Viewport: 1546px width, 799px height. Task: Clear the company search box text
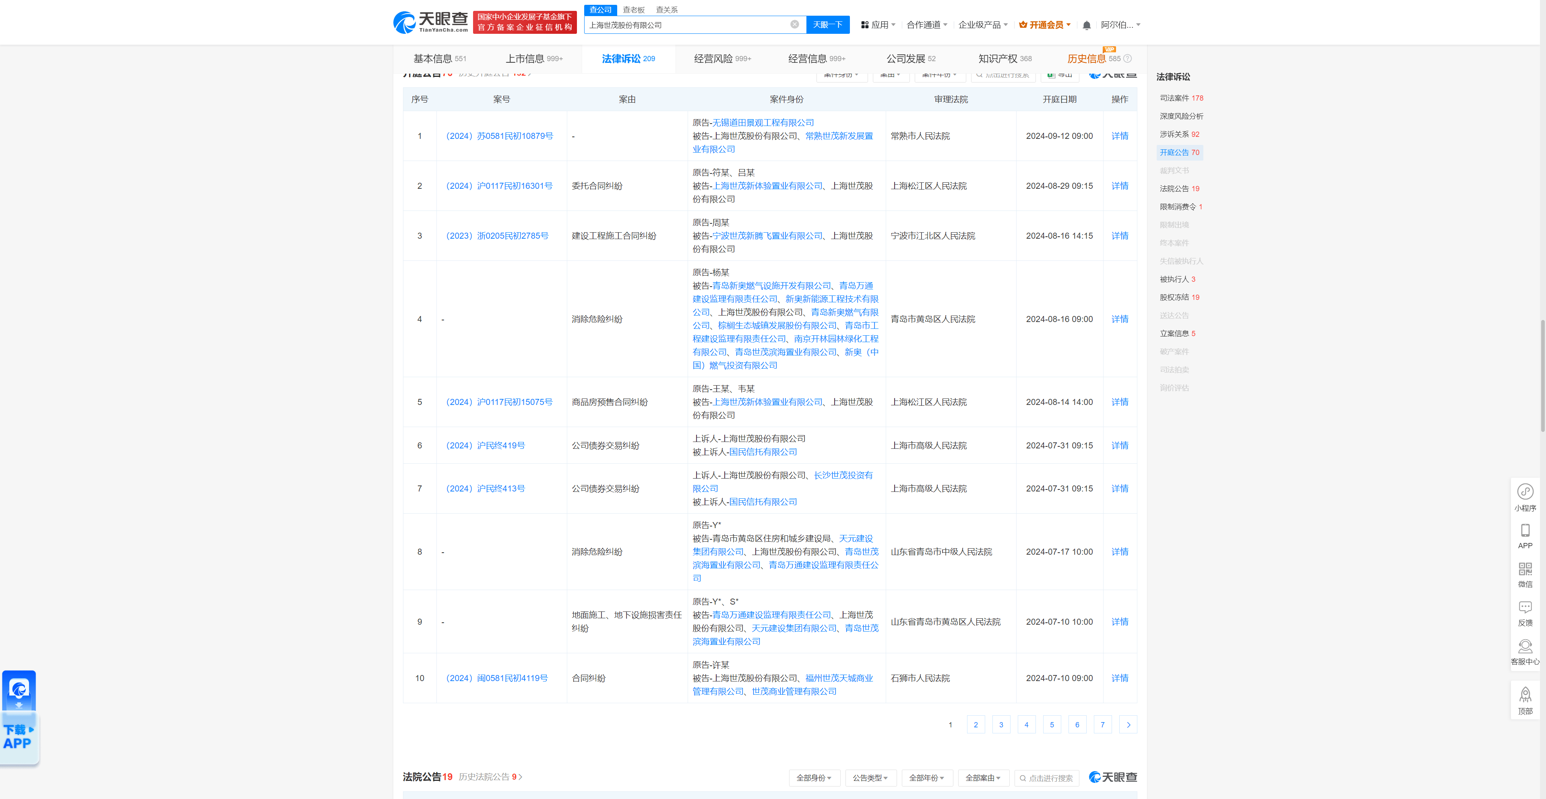coord(794,25)
